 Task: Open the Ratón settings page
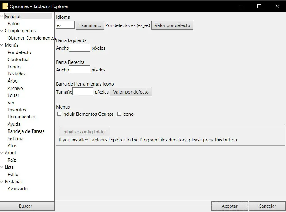pyautogui.click(x=13, y=24)
